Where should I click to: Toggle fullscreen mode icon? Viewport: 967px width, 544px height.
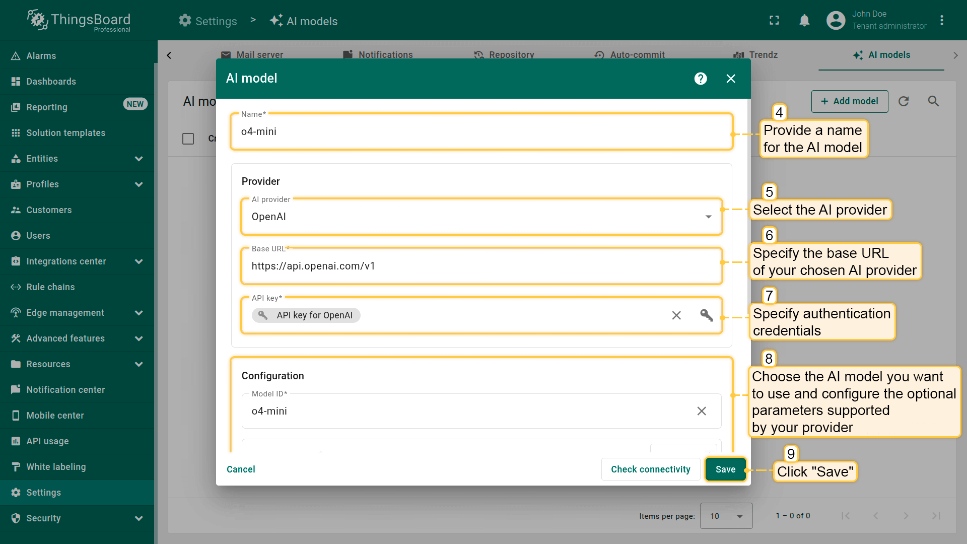774,20
